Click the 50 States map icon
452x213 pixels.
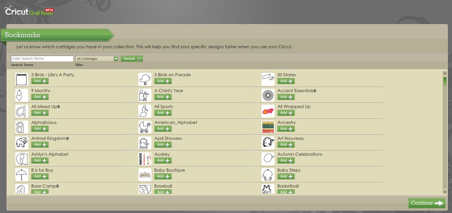pos(268,79)
